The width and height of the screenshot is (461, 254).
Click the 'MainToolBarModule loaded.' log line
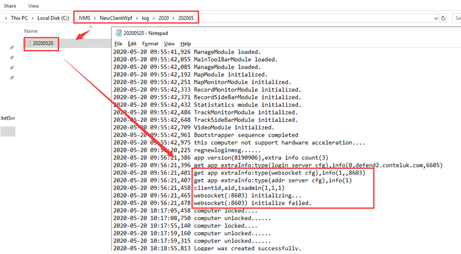click(196, 60)
